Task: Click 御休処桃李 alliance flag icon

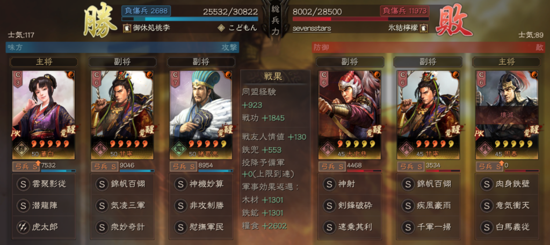Action: [x=127, y=28]
